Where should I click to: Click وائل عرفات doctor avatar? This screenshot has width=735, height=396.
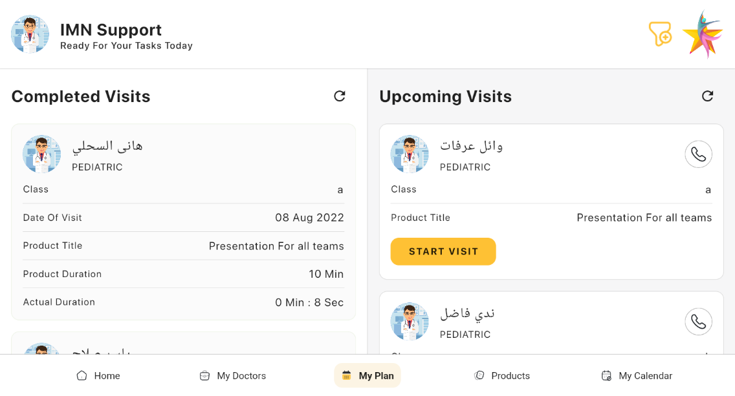click(410, 154)
